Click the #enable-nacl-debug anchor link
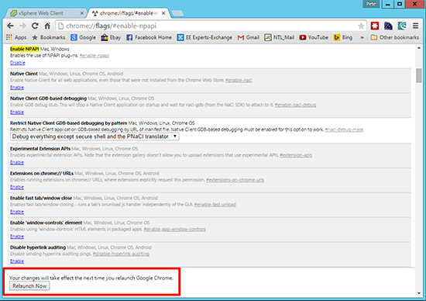Viewport: 426px width, 301px height. point(295,105)
